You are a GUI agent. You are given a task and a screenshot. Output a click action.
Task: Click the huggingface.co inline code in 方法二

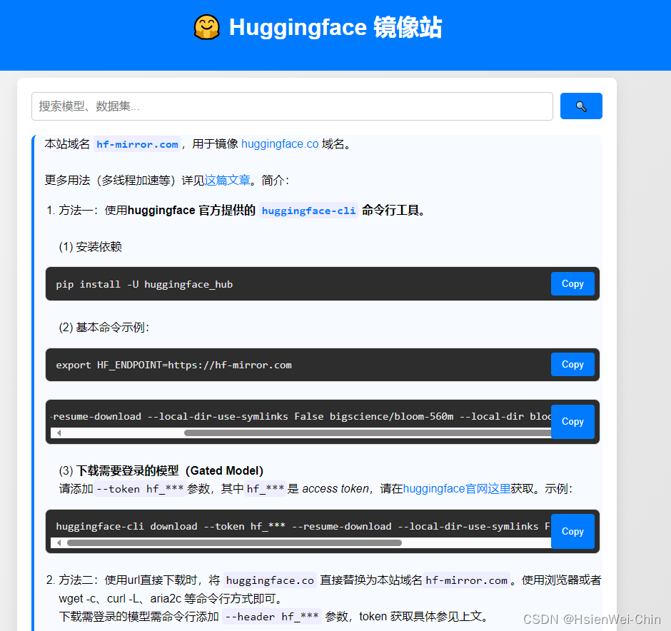tap(270, 580)
